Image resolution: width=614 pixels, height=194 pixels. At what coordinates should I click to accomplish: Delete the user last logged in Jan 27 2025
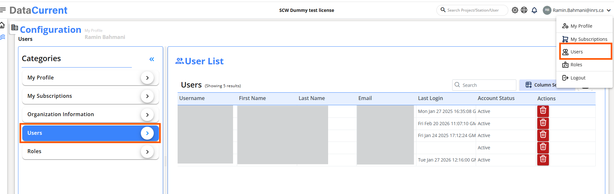click(543, 111)
